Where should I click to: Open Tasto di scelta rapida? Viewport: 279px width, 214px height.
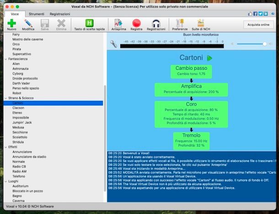click(x=89, y=25)
